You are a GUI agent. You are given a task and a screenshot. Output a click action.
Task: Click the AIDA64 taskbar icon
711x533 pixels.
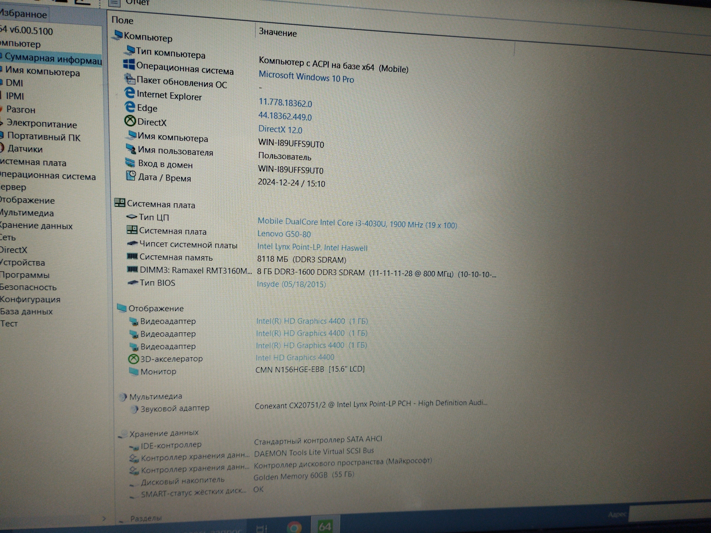(325, 526)
